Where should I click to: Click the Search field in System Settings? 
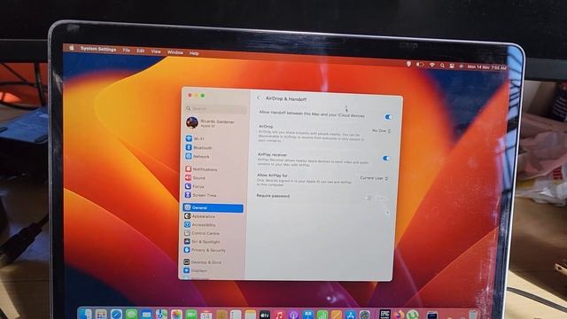tap(216, 108)
